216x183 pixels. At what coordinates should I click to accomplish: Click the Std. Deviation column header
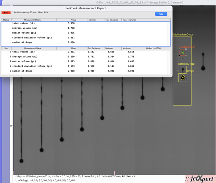tap(96, 48)
